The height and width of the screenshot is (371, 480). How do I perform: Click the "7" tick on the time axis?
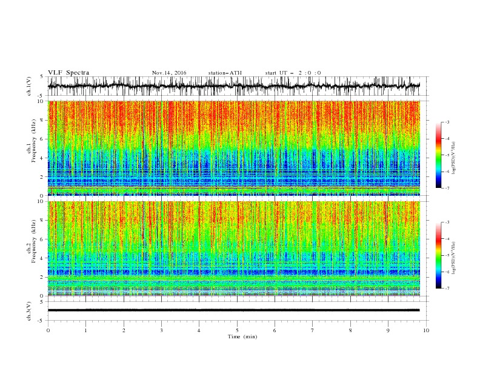coord(313,330)
